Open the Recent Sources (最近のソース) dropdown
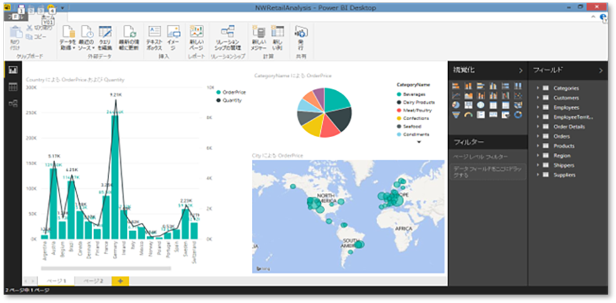The width and height of the screenshot is (616, 303). pyautogui.click(x=86, y=38)
